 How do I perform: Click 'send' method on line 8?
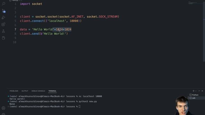pyautogui.click(x=35, y=34)
